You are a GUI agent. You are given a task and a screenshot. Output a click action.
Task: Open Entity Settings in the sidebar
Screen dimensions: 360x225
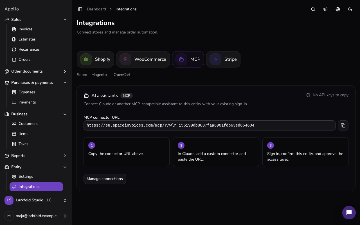point(36,177)
